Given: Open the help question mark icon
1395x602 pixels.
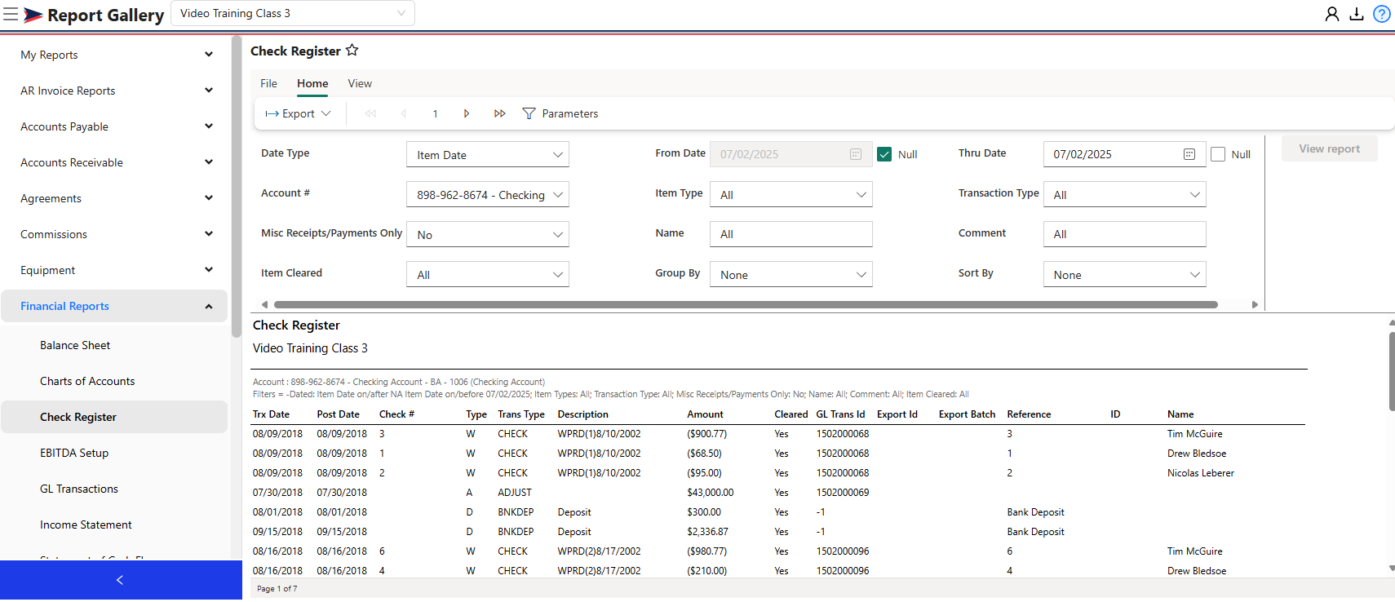Looking at the screenshot, I should pos(1382,14).
